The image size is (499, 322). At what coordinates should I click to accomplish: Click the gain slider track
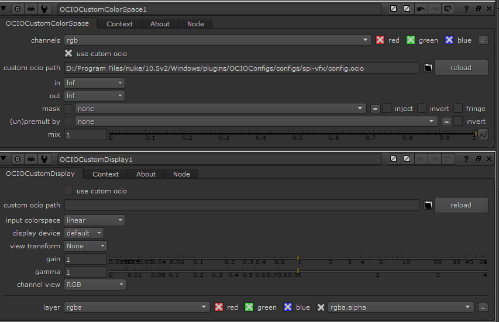[351, 258]
